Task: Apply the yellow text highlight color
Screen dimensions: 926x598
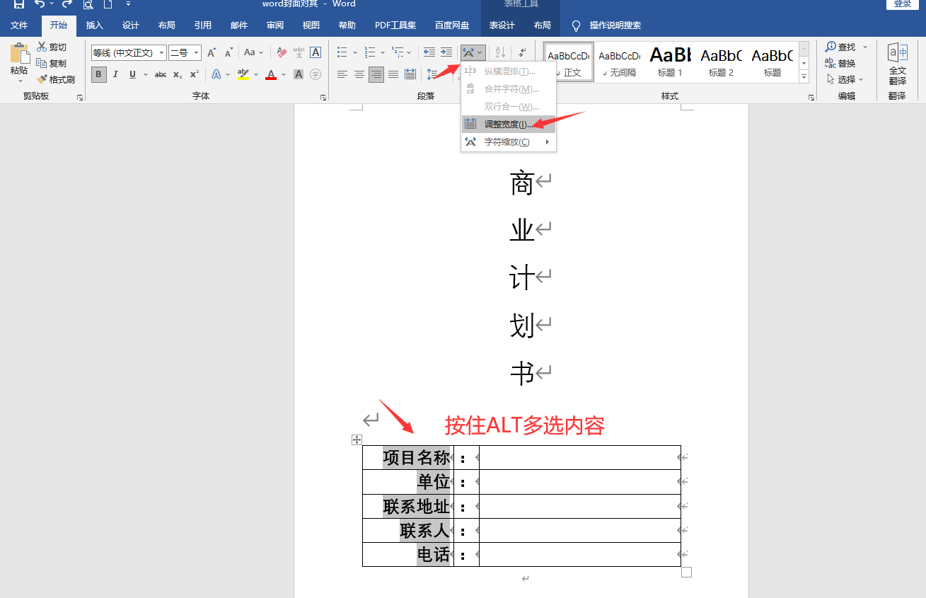Action: click(x=243, y=74)
